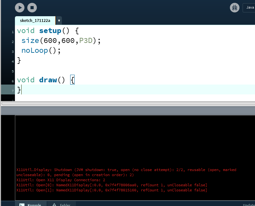This screenshot has width=255, height=206.
Task: Stop the sketch with the stop icon
Action: (32, 8)
